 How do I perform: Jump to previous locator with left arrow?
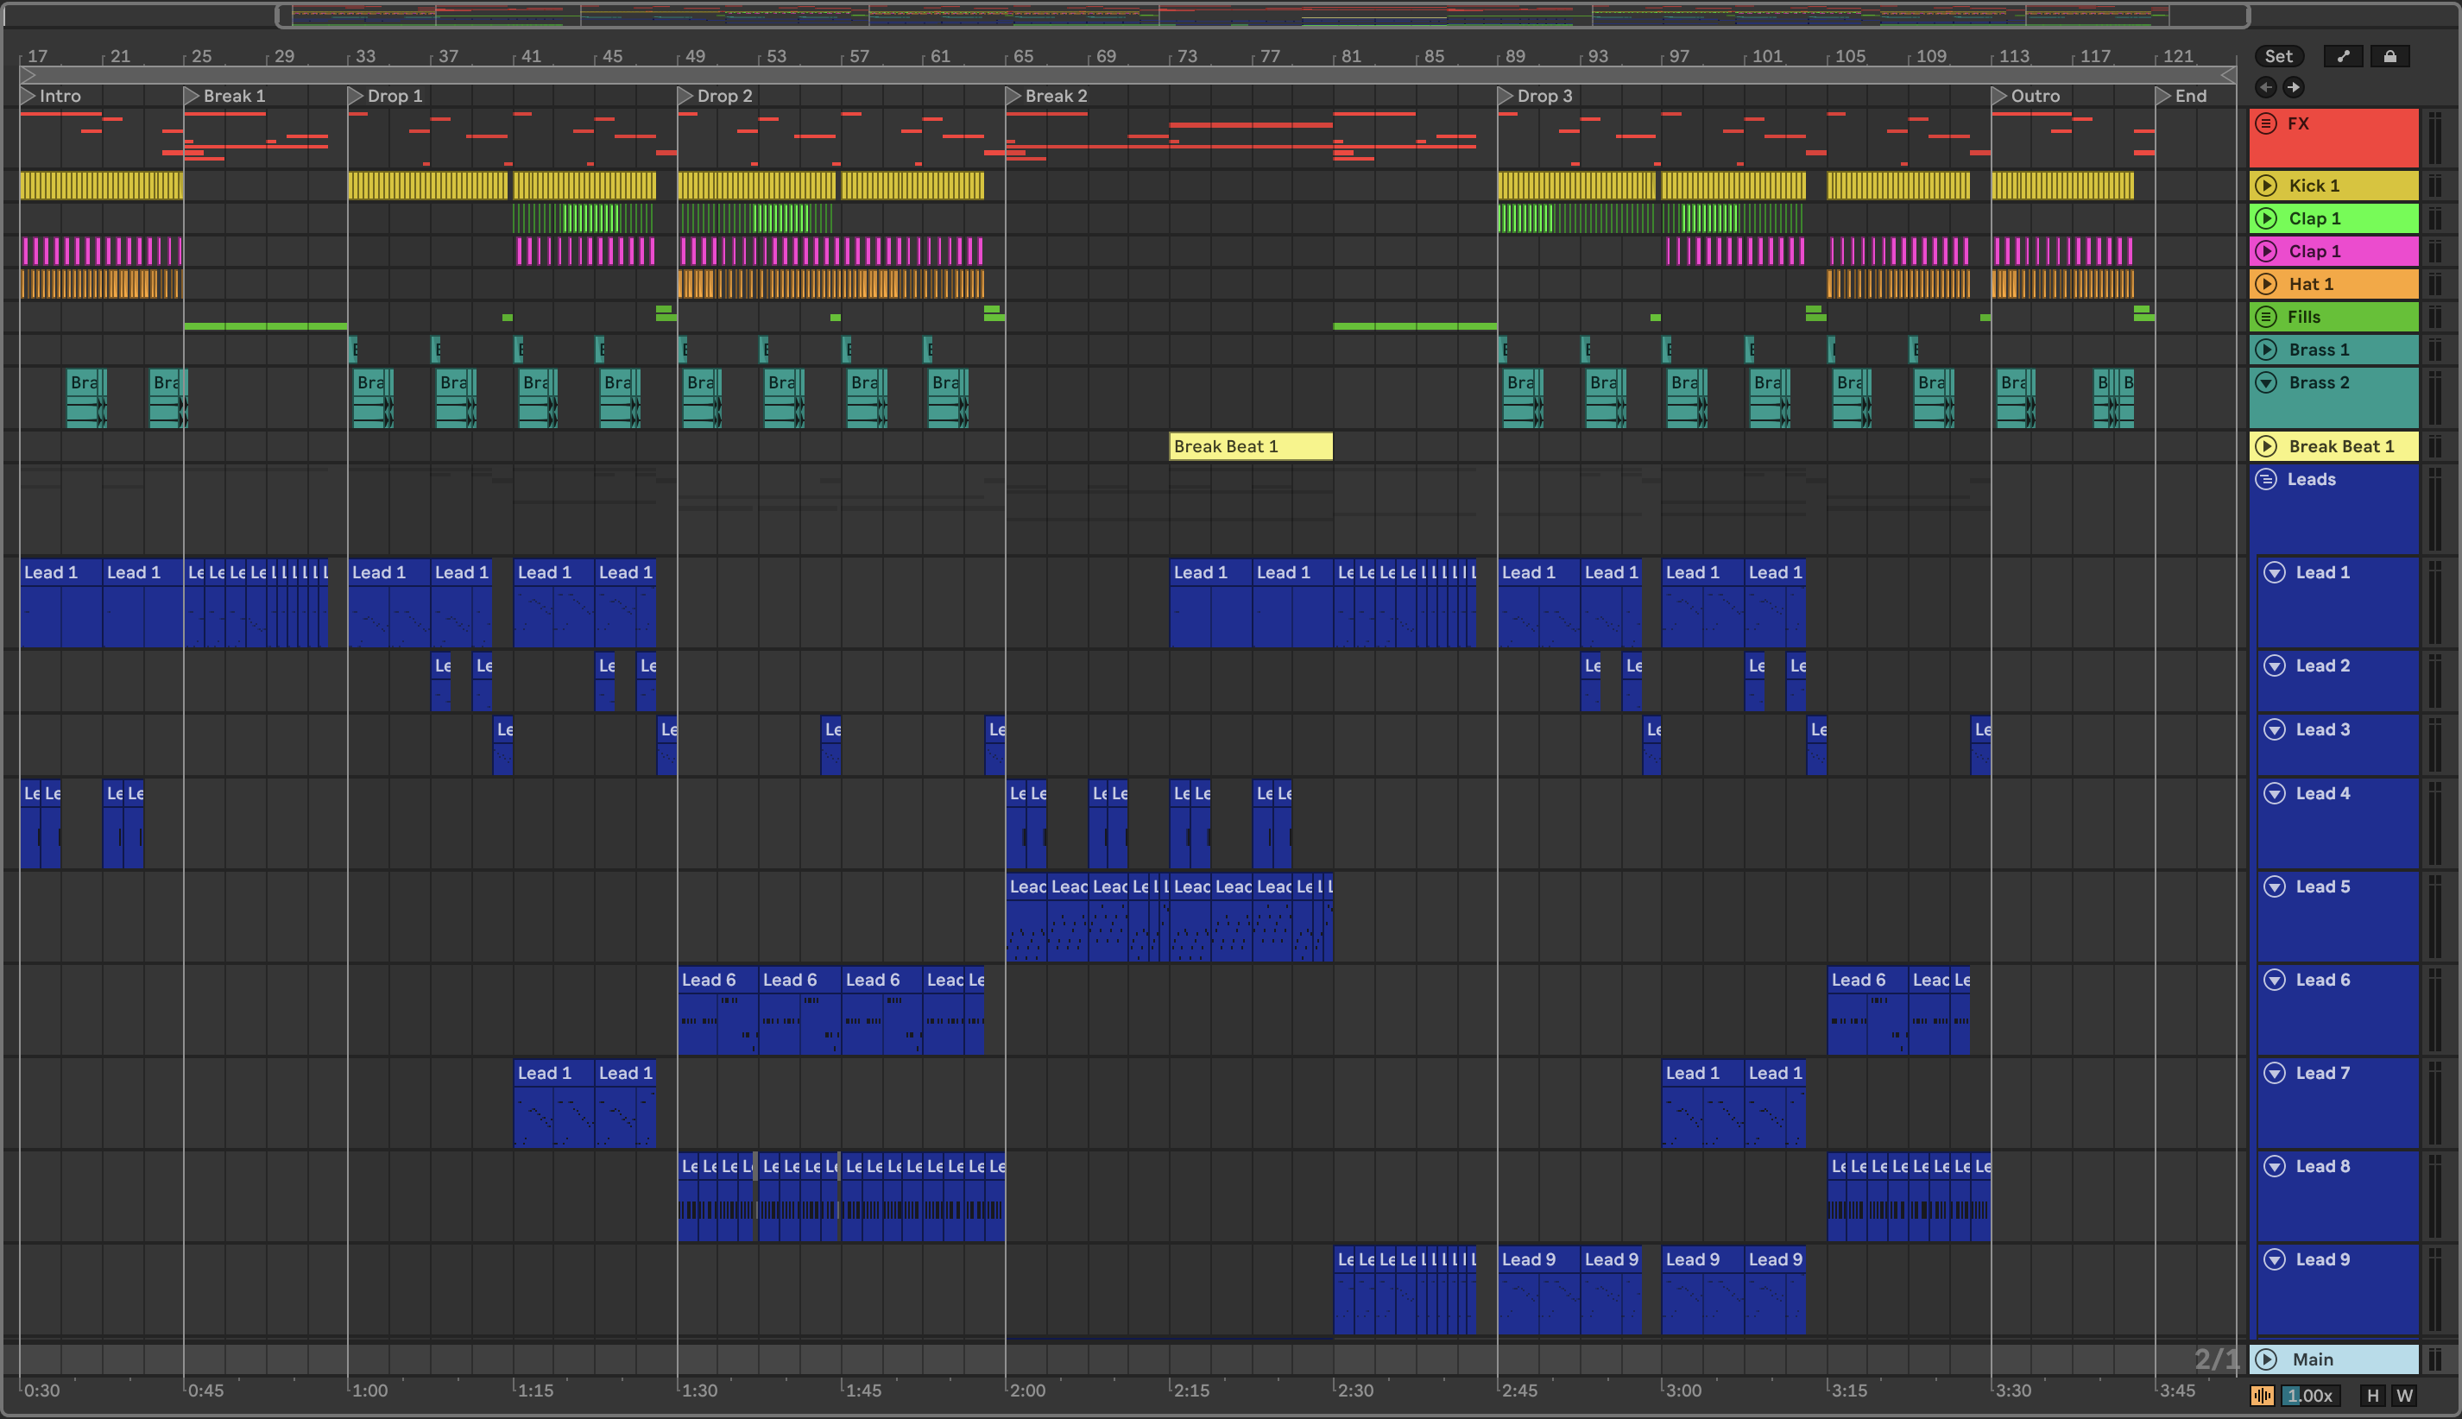coord(2266,88)
